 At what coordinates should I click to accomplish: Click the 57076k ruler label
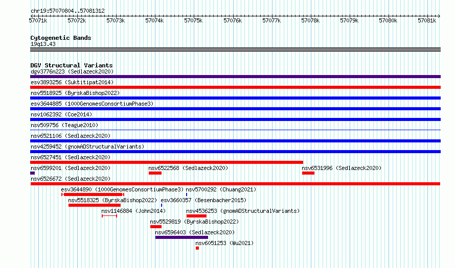(x=233, y=20)
